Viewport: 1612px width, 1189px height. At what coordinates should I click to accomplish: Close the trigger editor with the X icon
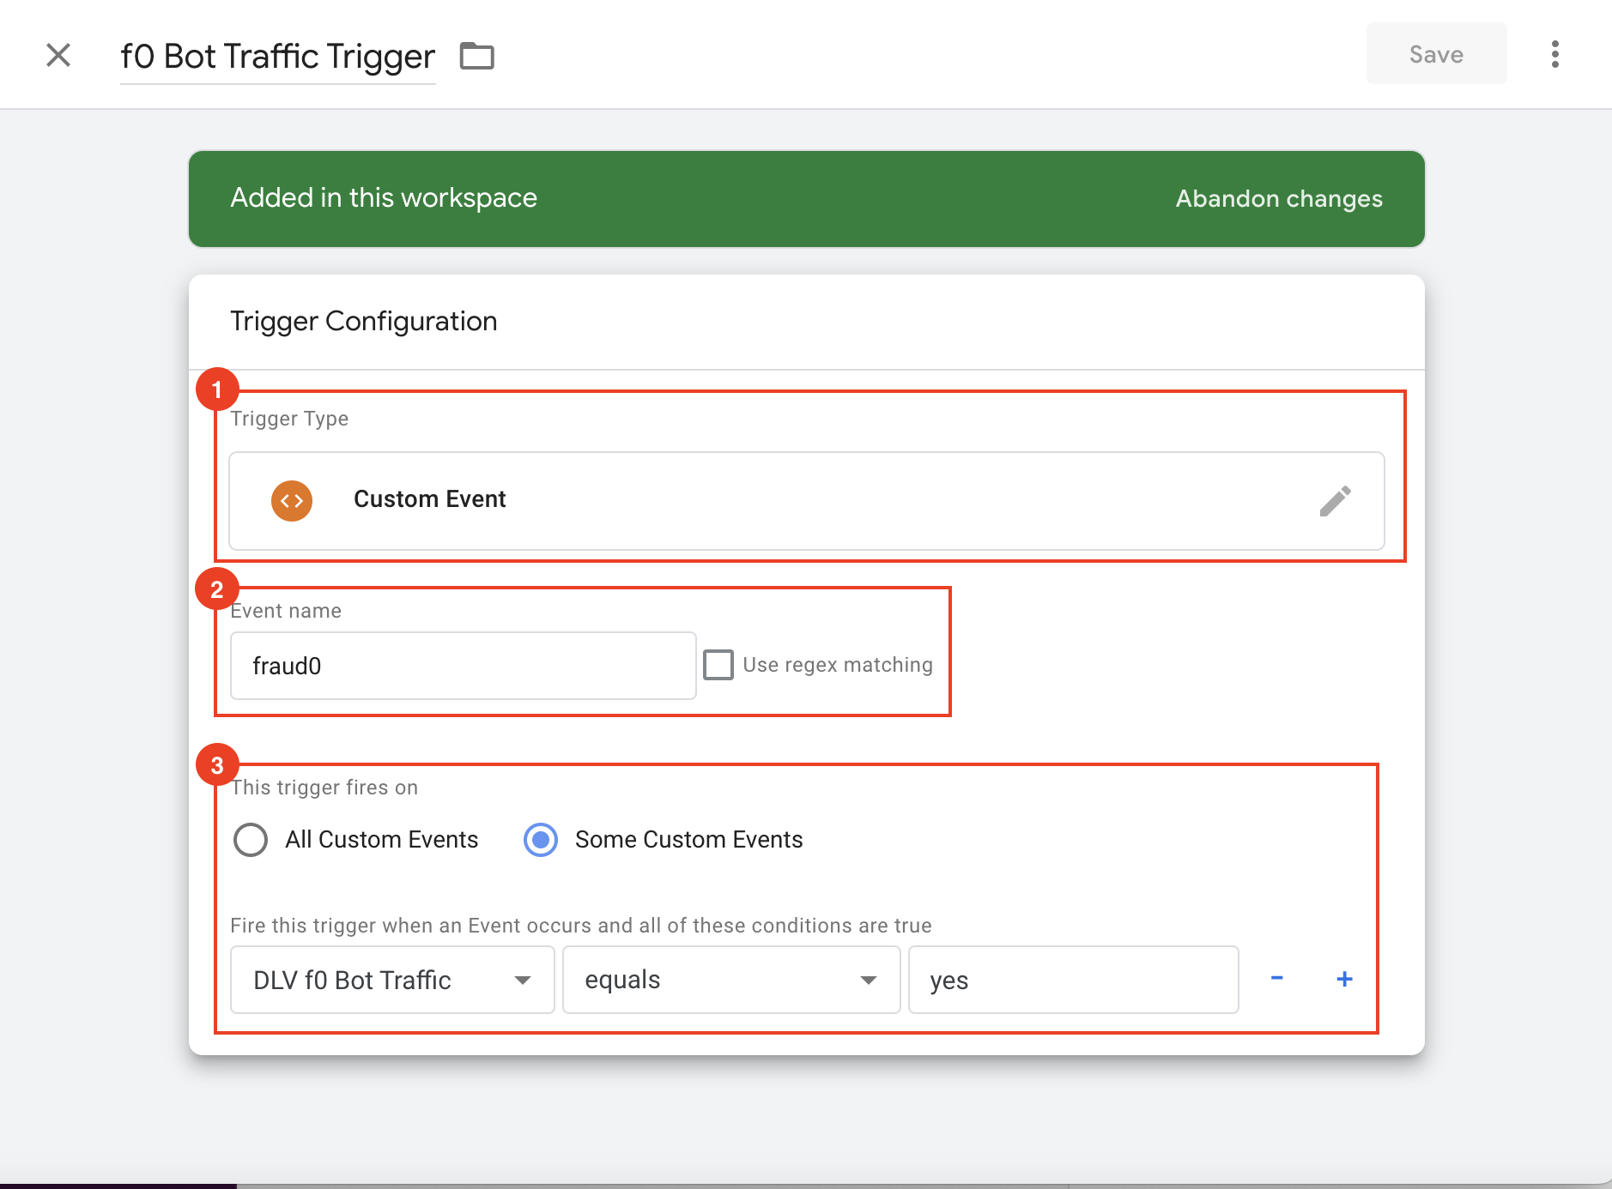coord(58,55)
